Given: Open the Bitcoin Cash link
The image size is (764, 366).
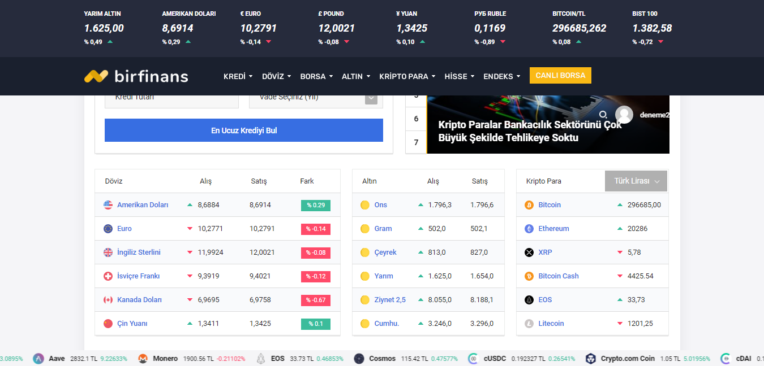Looking at the screenshot, I should click(x=559, y=276).
